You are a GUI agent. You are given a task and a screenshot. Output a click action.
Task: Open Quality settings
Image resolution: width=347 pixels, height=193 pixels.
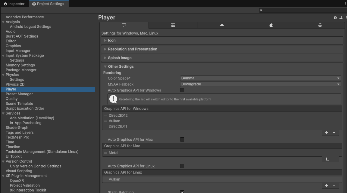11,99
